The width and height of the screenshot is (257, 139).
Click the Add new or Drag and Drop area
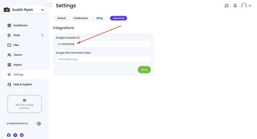pyautogui.click(x=25, y=104)
